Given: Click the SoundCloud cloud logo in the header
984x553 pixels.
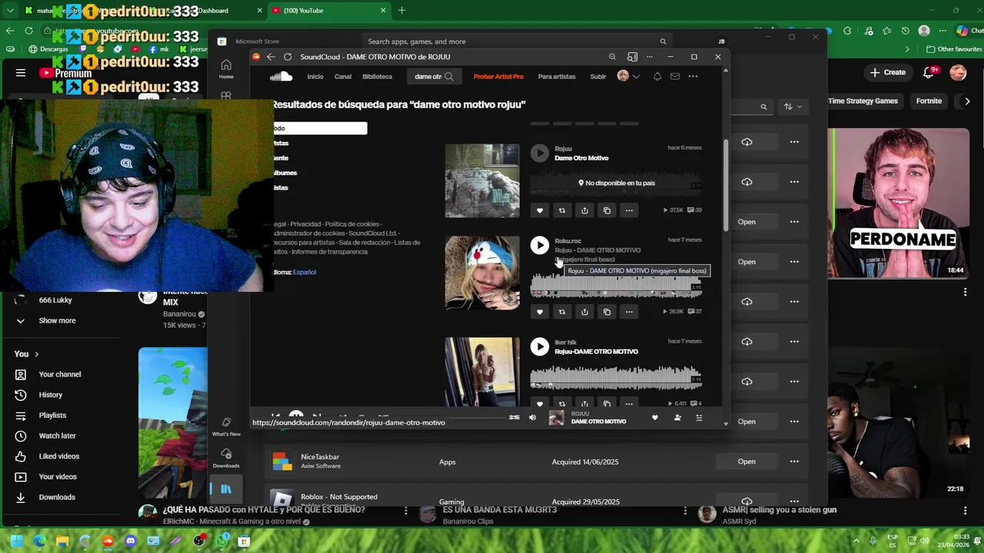Looking at the screenshot, I should [281, 76].
